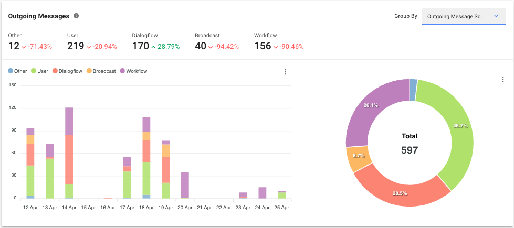This screenshot has height=228, width=514.
Task: Click the red down arrow next to Other's 12
Action: click(x=24, y=47)
